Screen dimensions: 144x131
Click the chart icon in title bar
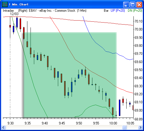(x=5, y=4)
